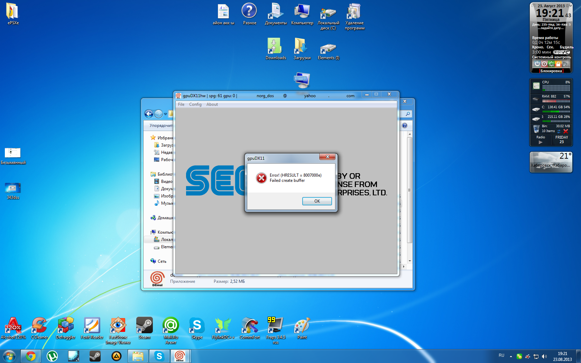Viewport: 581px width, 363px height.
Task: Click OK in the gpuDX11 error dialog
Action: tap(317, 201)
